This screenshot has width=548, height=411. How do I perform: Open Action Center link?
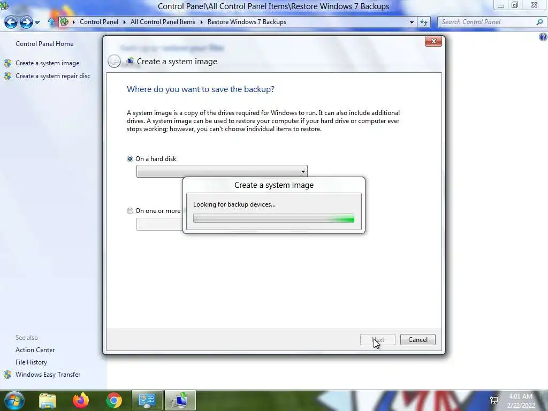point(35,350)
